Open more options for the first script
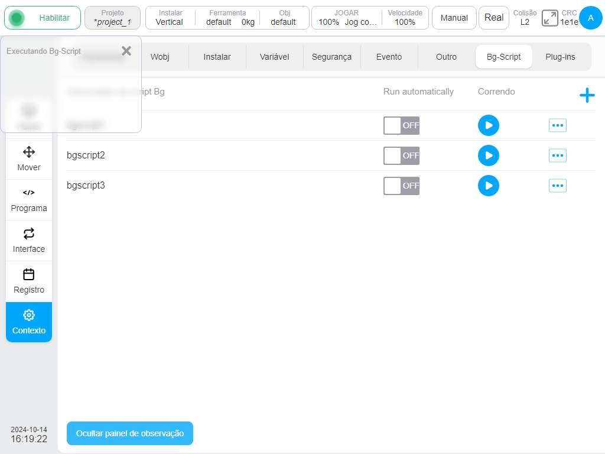This screenshot has width=605, height=454. coord(558,125)
